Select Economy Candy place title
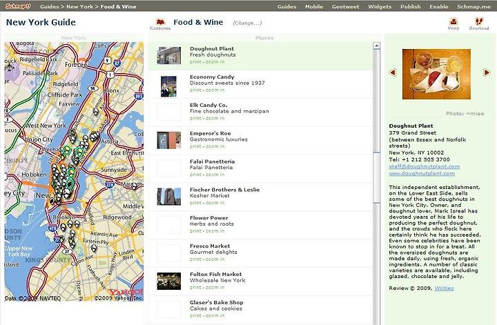The width and height of the screenshot is (497, 325). click(212, 77)
